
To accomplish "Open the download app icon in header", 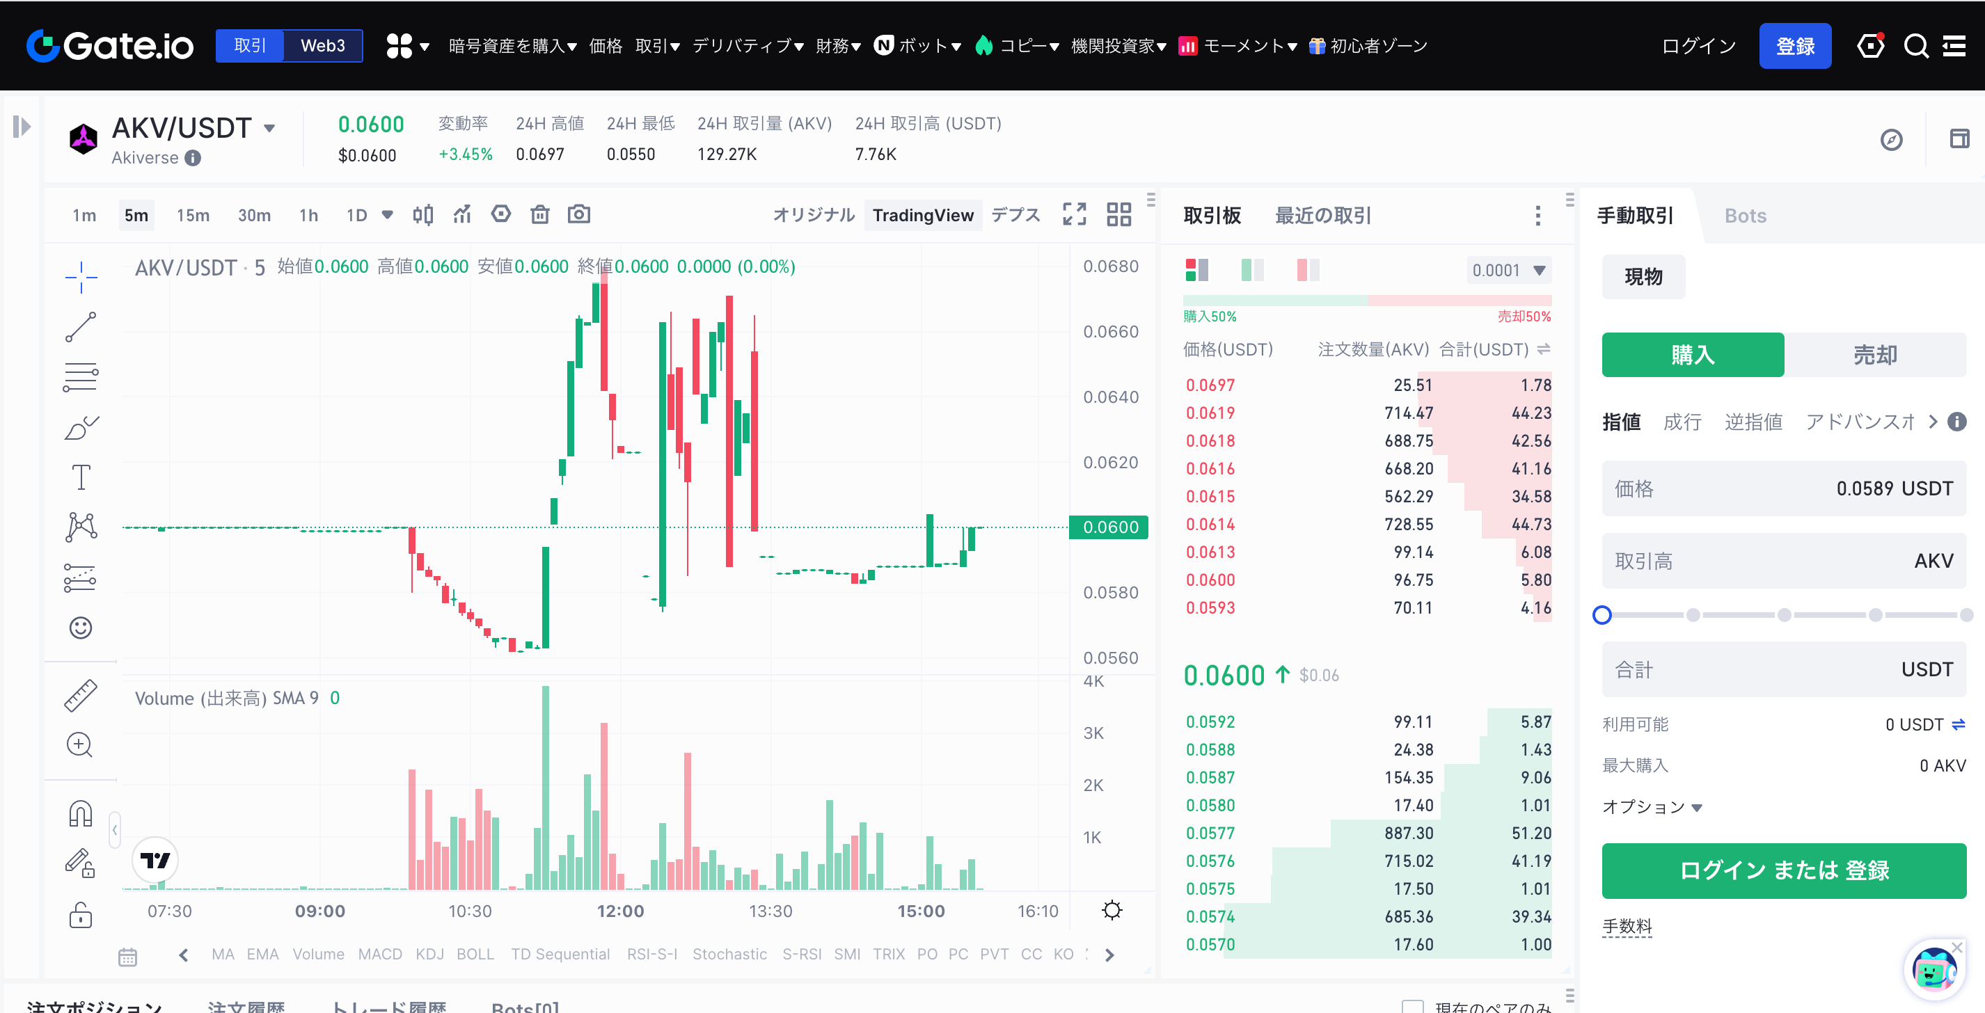I will pos(1871,45).
